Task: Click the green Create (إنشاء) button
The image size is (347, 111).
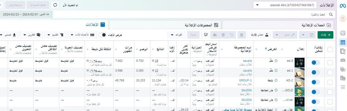Action: [x=325, y=35]
